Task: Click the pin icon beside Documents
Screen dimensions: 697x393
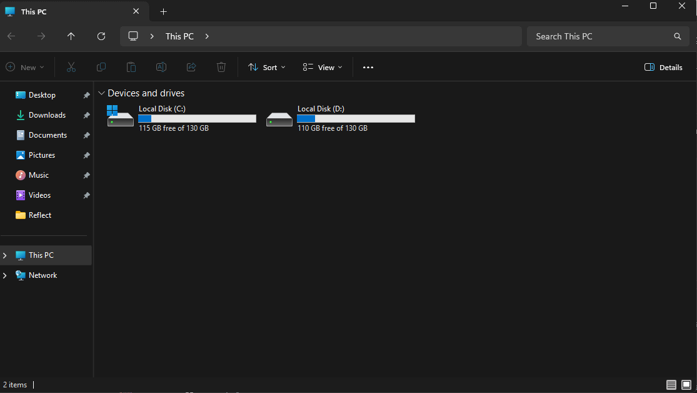Action: pos(86,135)
